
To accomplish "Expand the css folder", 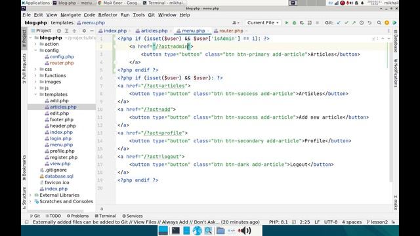I will 35,69.
